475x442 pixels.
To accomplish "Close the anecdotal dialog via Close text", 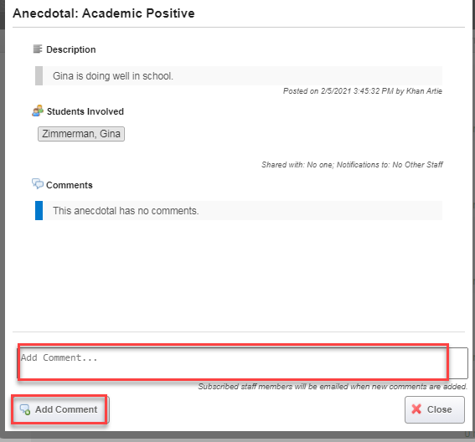I will [x=439, y=409].
